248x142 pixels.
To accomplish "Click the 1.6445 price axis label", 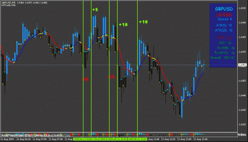I will tap(242, 95).
